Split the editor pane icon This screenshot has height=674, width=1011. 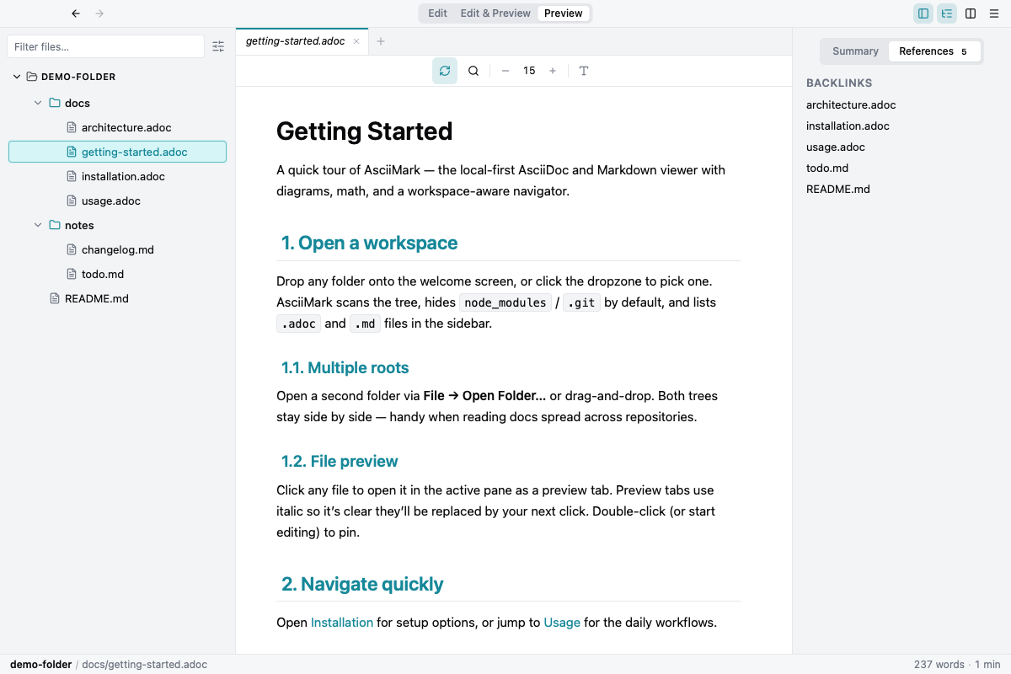[971, 13]
